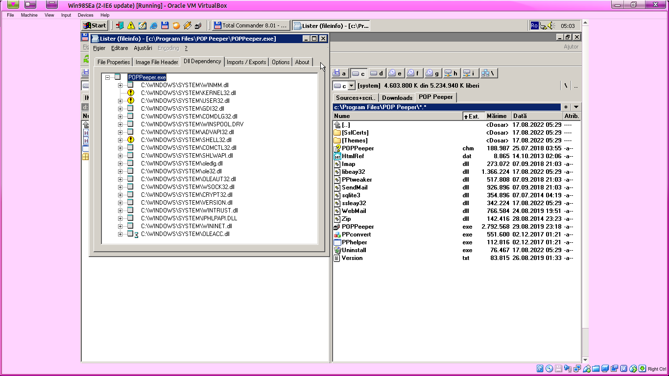Screen dimensions: 669x376
Task: Expand the OLEAUT32.dll tree node
Action: [x=120, y=179]
